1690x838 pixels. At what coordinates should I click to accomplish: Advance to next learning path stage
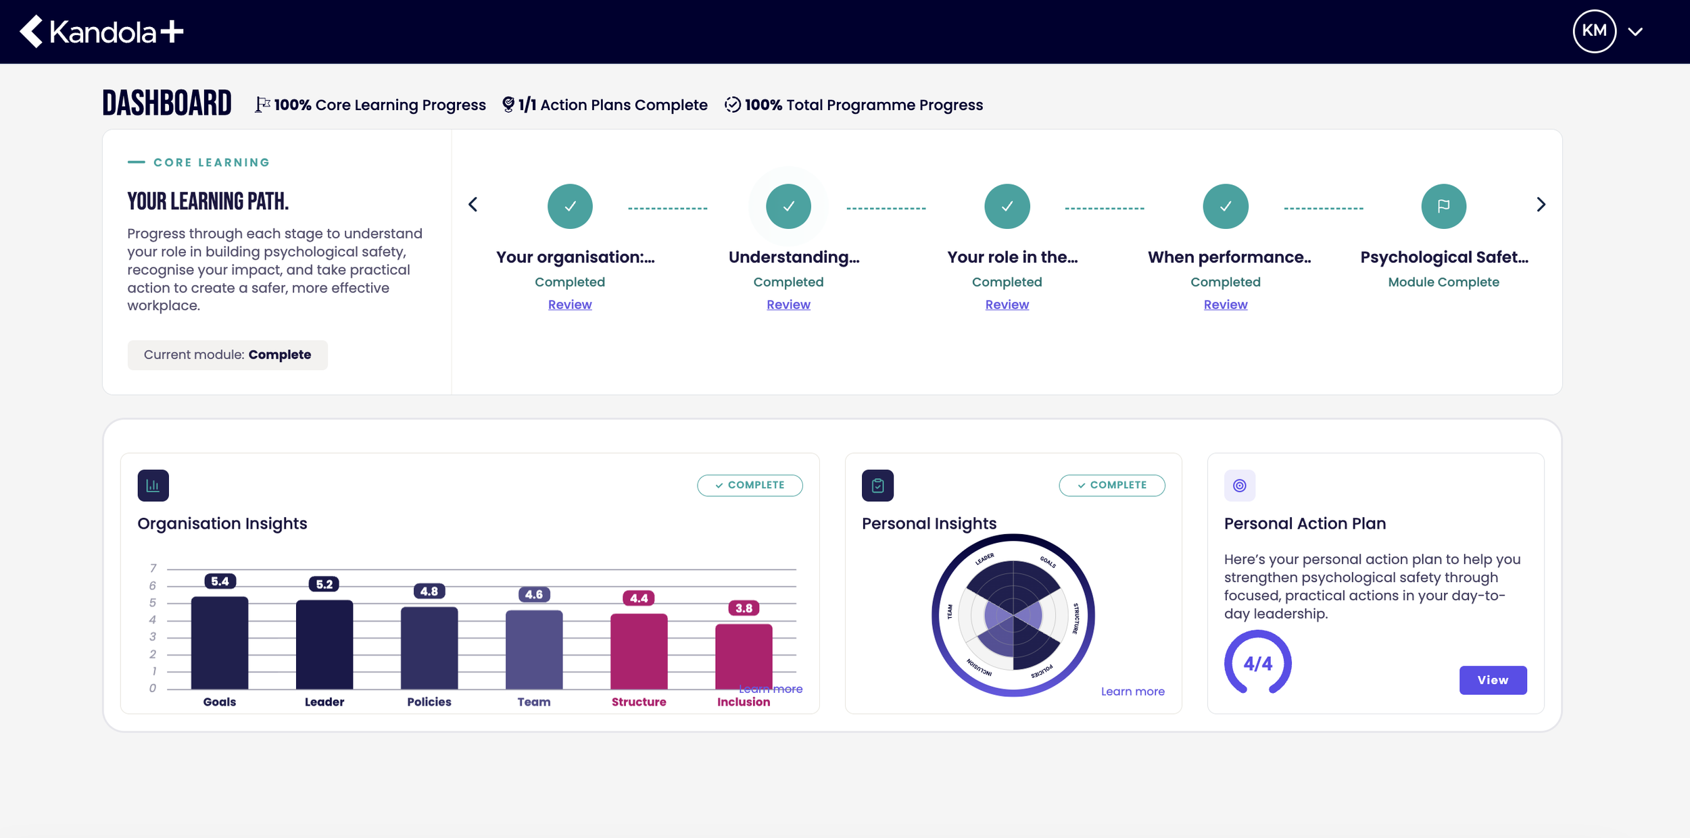1541,205
